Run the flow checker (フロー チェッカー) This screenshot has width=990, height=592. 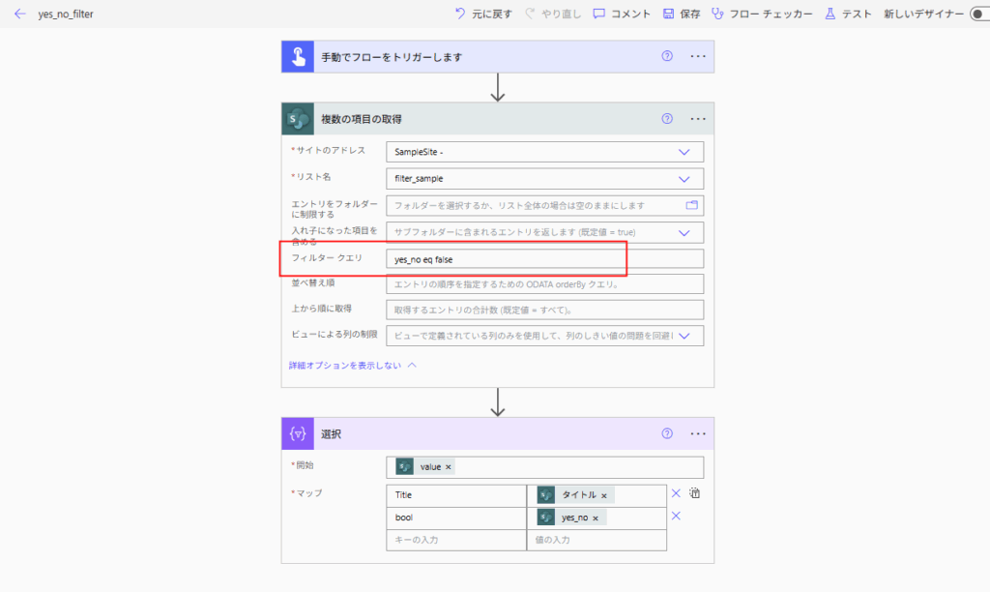tap(762, 14)
